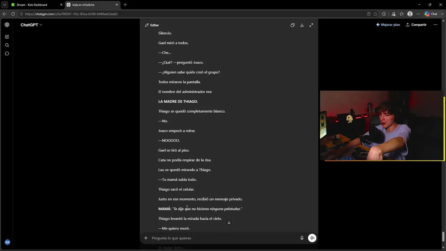Click the text Lau se quedó mirando a Thiago.
446x251 pixels.
coord(185,170)
